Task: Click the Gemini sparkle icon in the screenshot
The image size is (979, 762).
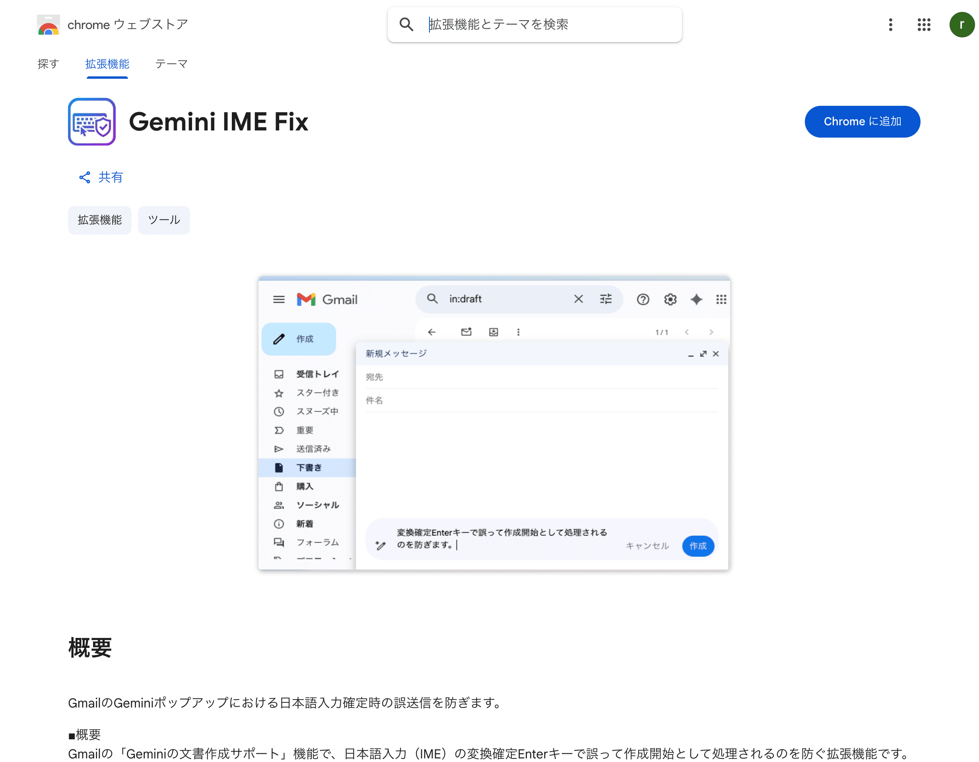Action: coord(696,299)
